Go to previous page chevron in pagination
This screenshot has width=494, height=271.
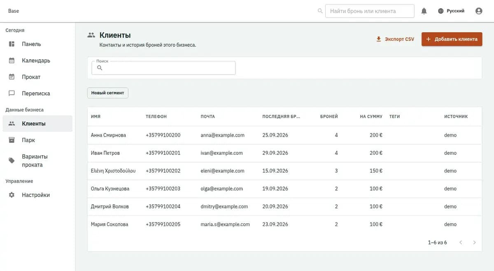[461, 243]
